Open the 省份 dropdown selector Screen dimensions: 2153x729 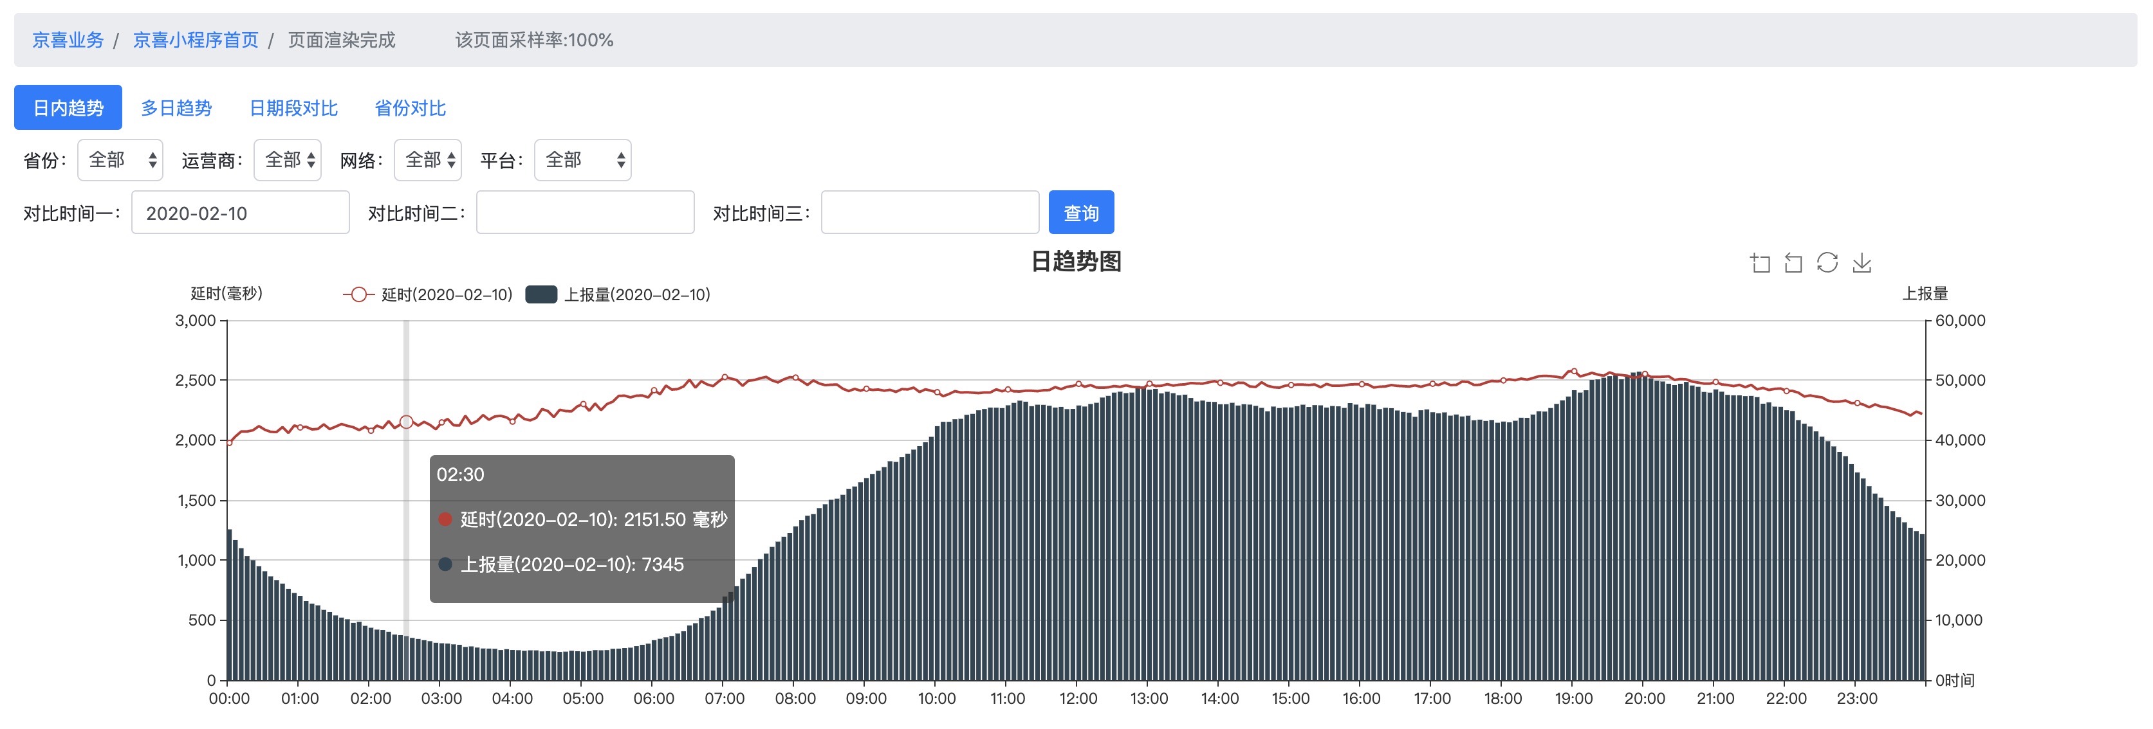[120, 159]
